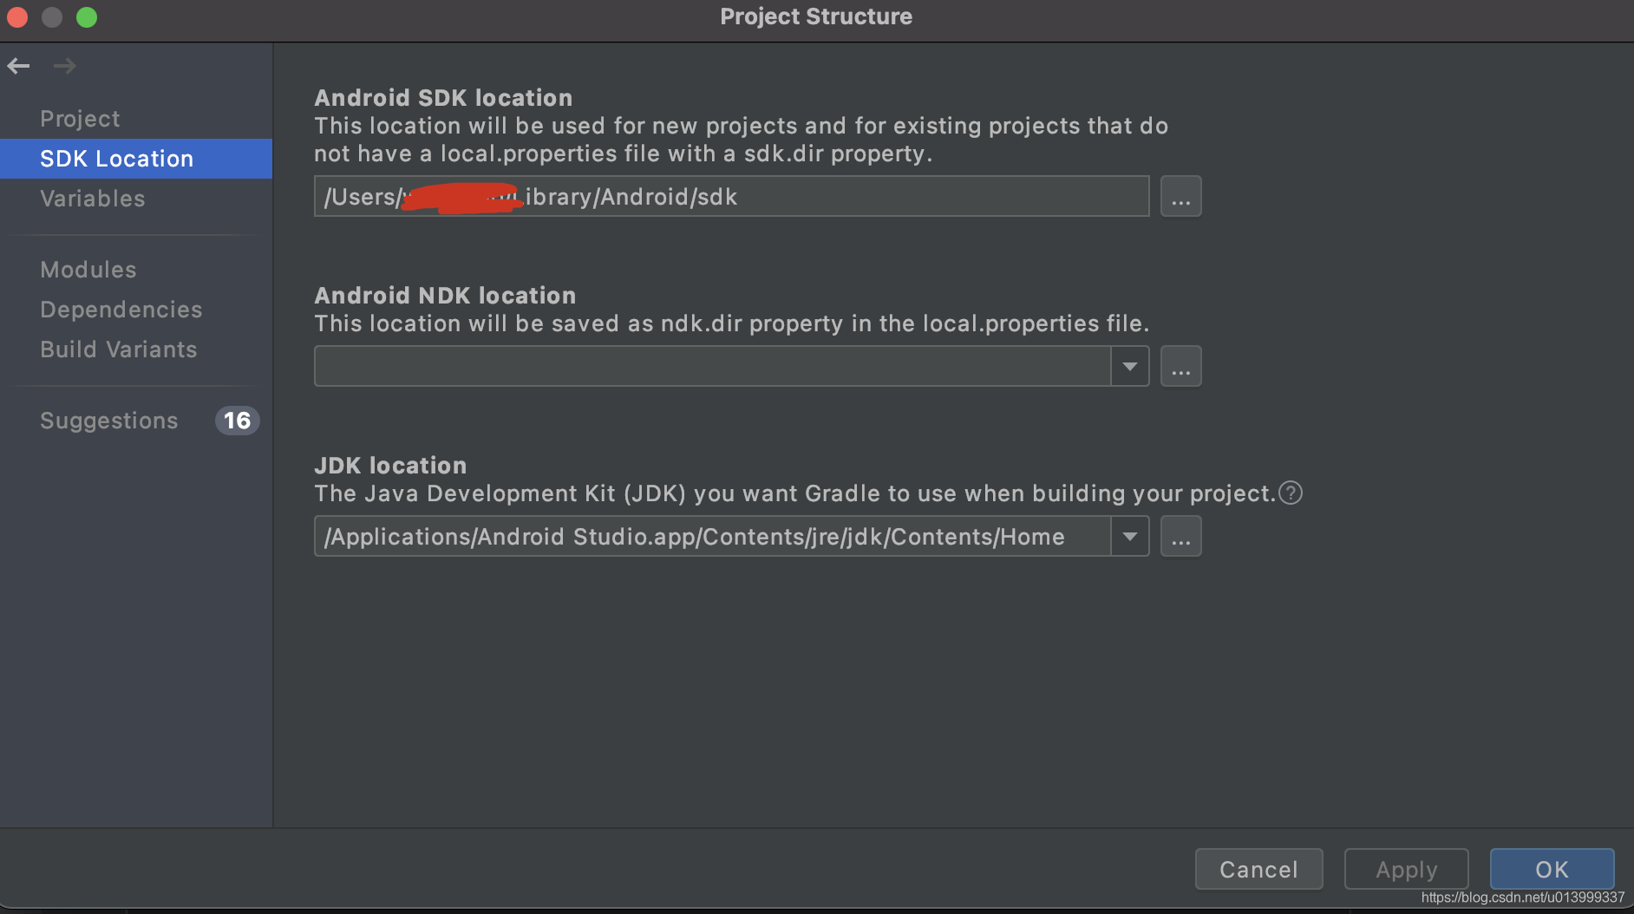Browse for Android NDK location via ellipsis button
Screen dimensions: 1634x914
[x=1180, y=366]
